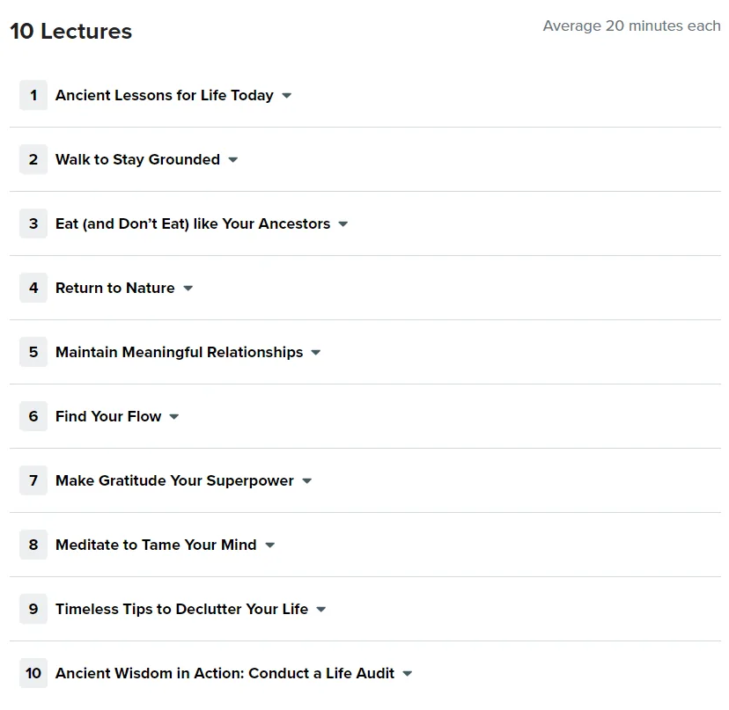This screenshot has width=729, height=710.
Task: Expand the Return to Nature caret
Action: pos(188,288)
